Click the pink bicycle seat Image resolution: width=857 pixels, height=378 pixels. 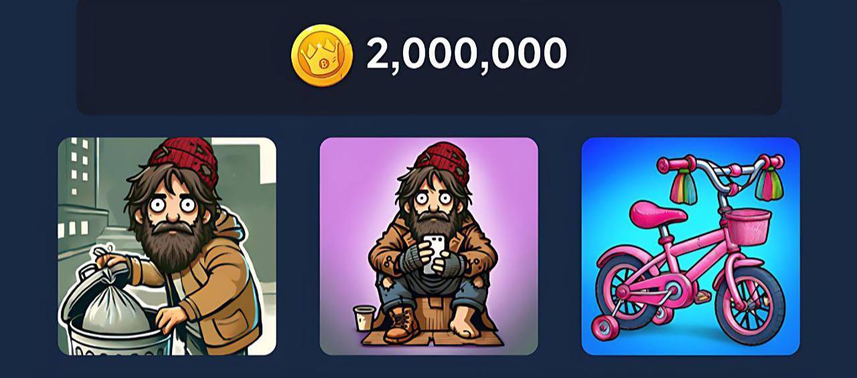coord(657,214)
